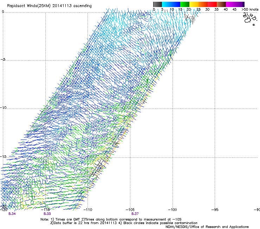Click the '8:37' pass time marker

(135, 214)
